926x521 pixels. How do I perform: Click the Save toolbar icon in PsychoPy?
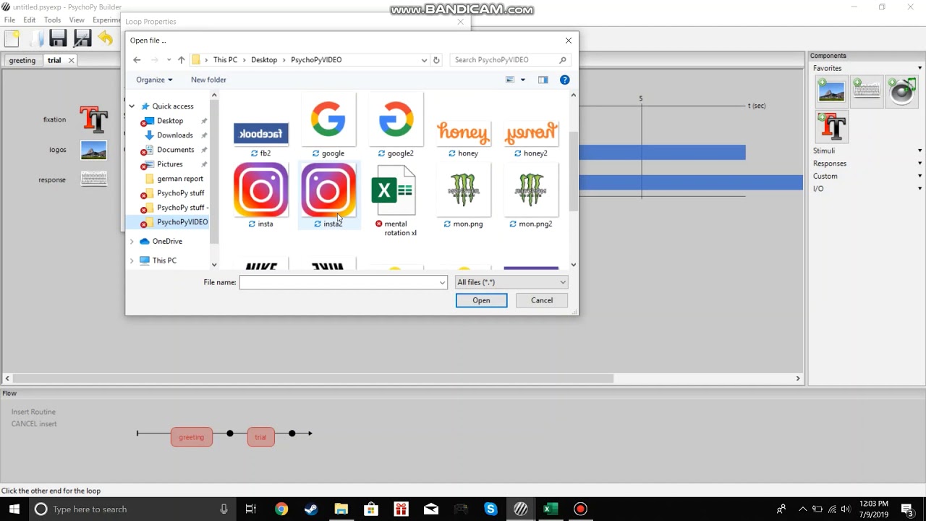[59, 39]
